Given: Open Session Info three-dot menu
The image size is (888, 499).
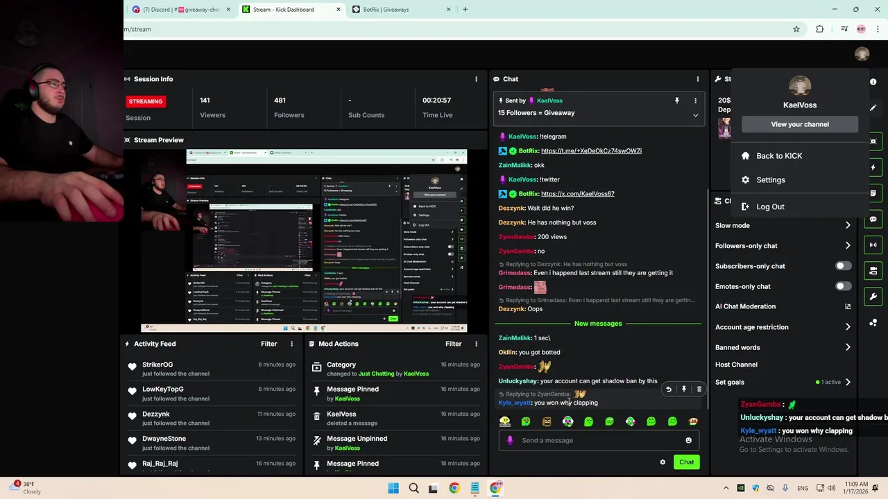Looking at the screenshot, I should (476, 79).
